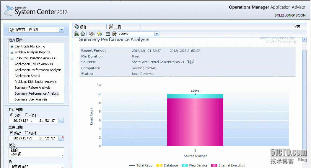311x168 pixels.
Task: Click the home icon in report toolbar
Action: pyautogui.click(x=83, y=34)
